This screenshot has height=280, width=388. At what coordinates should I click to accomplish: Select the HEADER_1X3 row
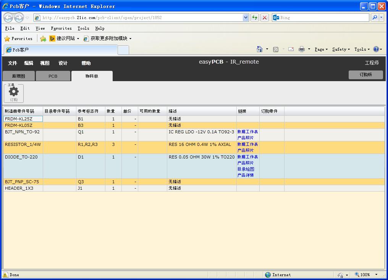(194, 188)
